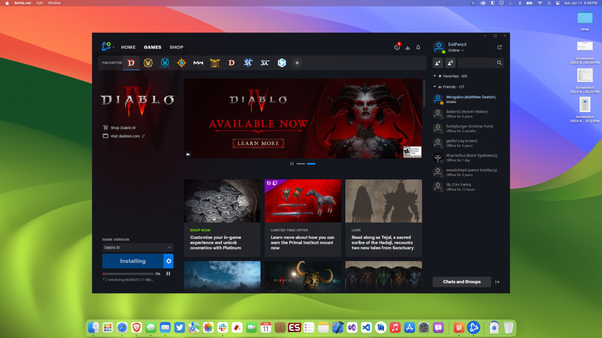Open the StarCraft II favorites icon
This screenshot has width=602, height=338.
point(249,63)
